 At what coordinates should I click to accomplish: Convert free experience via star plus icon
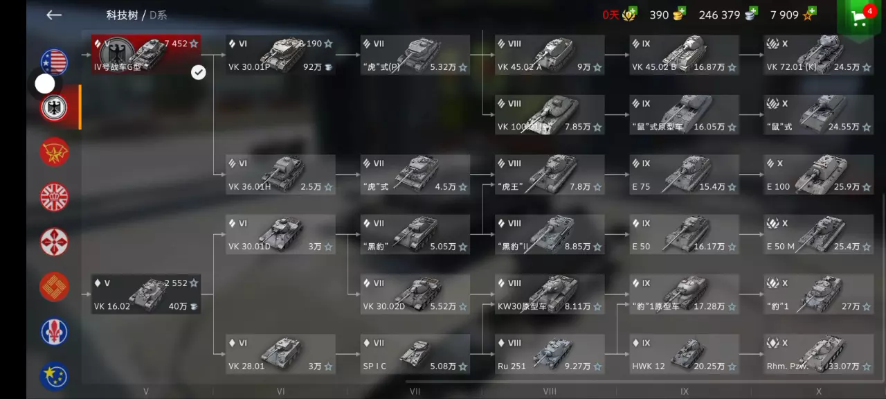tap(811, 12)
